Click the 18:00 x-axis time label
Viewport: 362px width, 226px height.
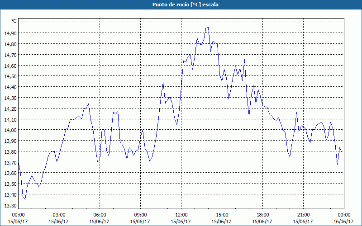pos(263,215)
